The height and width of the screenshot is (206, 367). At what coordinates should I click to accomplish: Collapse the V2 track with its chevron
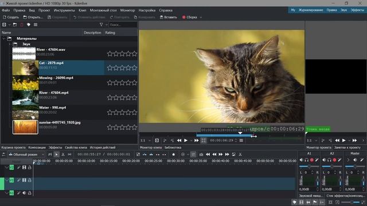(6, 168)
